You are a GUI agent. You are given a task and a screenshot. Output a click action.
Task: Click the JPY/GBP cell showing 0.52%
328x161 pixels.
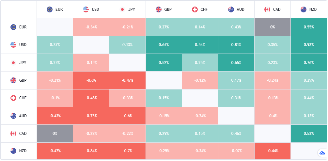click(x=164, y=63)
